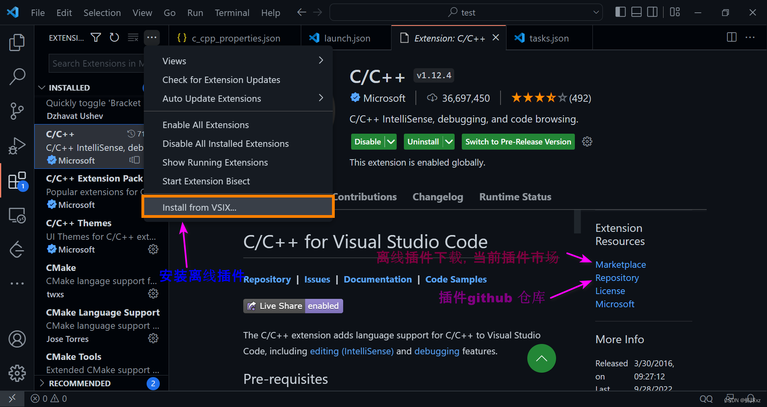Open the Run and Debug view

(17, 146)
